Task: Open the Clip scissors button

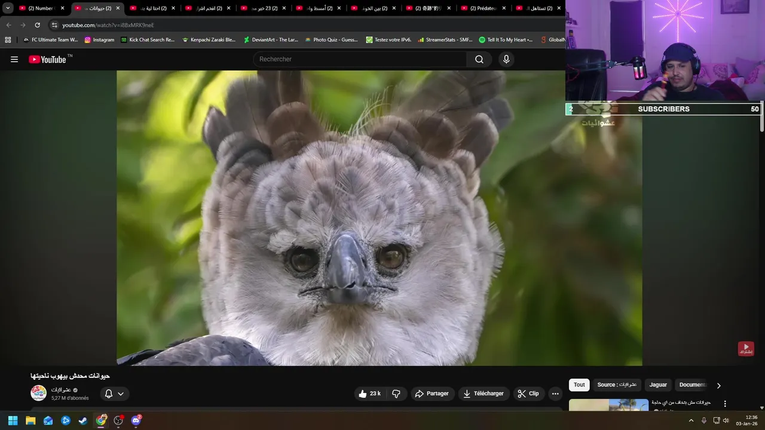Action: pos(528,394)
